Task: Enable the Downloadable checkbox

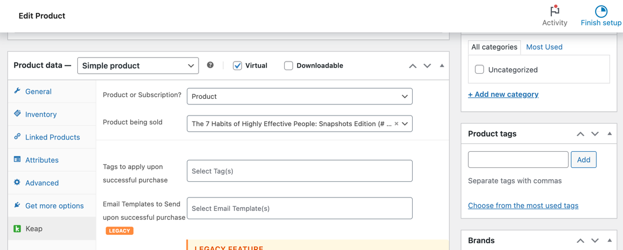Action: coord(289,66)
